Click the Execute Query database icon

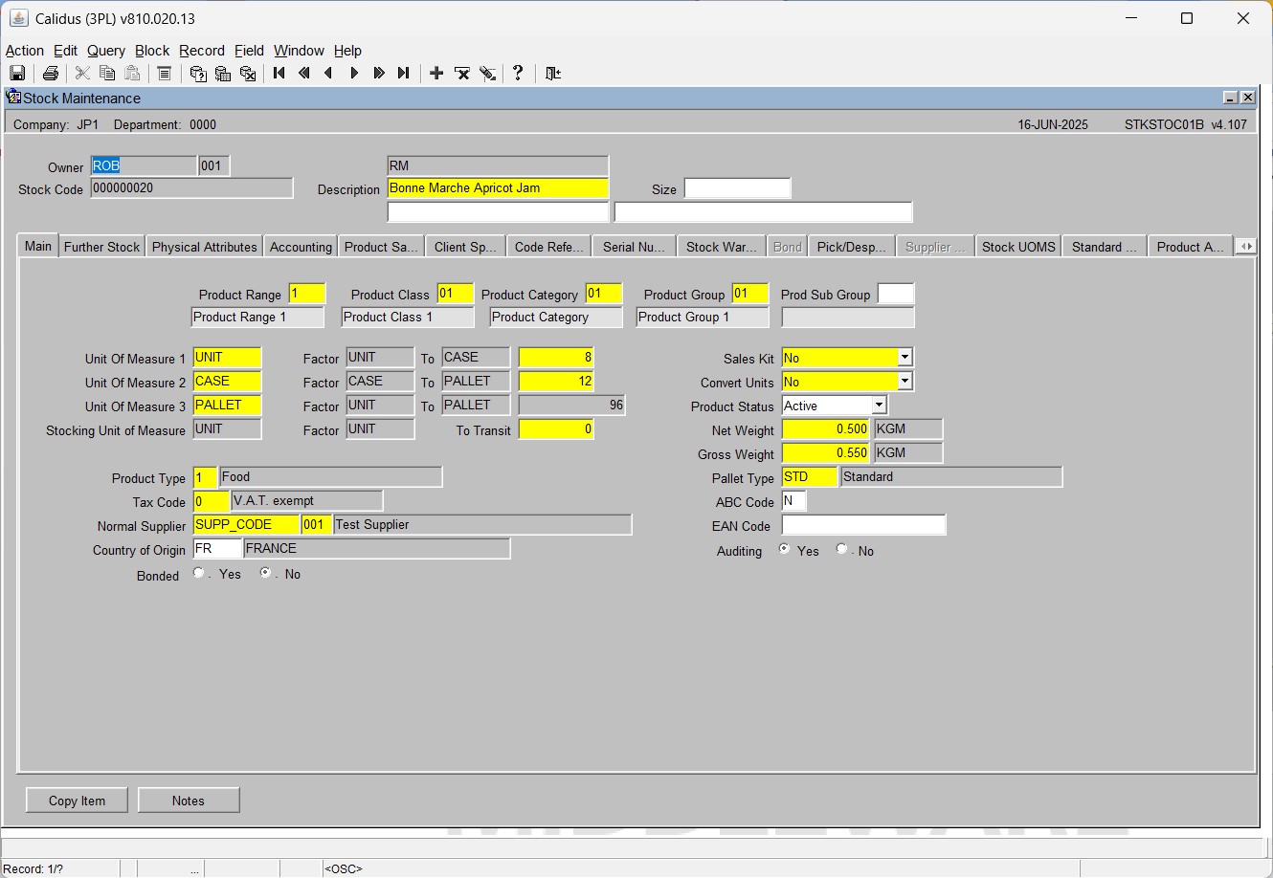coord(223,73)
